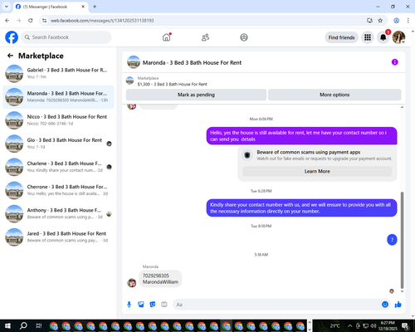The width and height of the screenshot is (415, 332).
Task: Open Chrome profile icon
Action: (x=396, y=21)
